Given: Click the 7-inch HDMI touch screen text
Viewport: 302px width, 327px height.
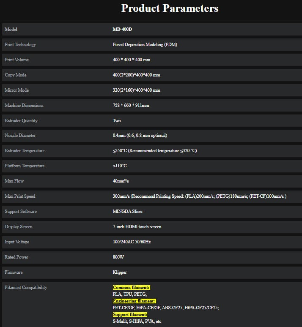Looking at the screenshot, I should click(137, 227).
